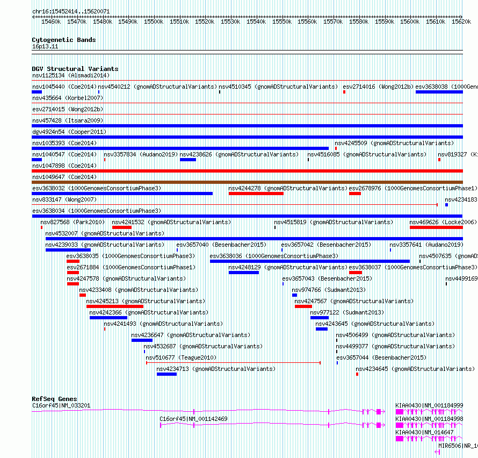478x458 pixels.
Task: Select the nsv510677 (Teague2010) label
Action: tap(181, 357)
